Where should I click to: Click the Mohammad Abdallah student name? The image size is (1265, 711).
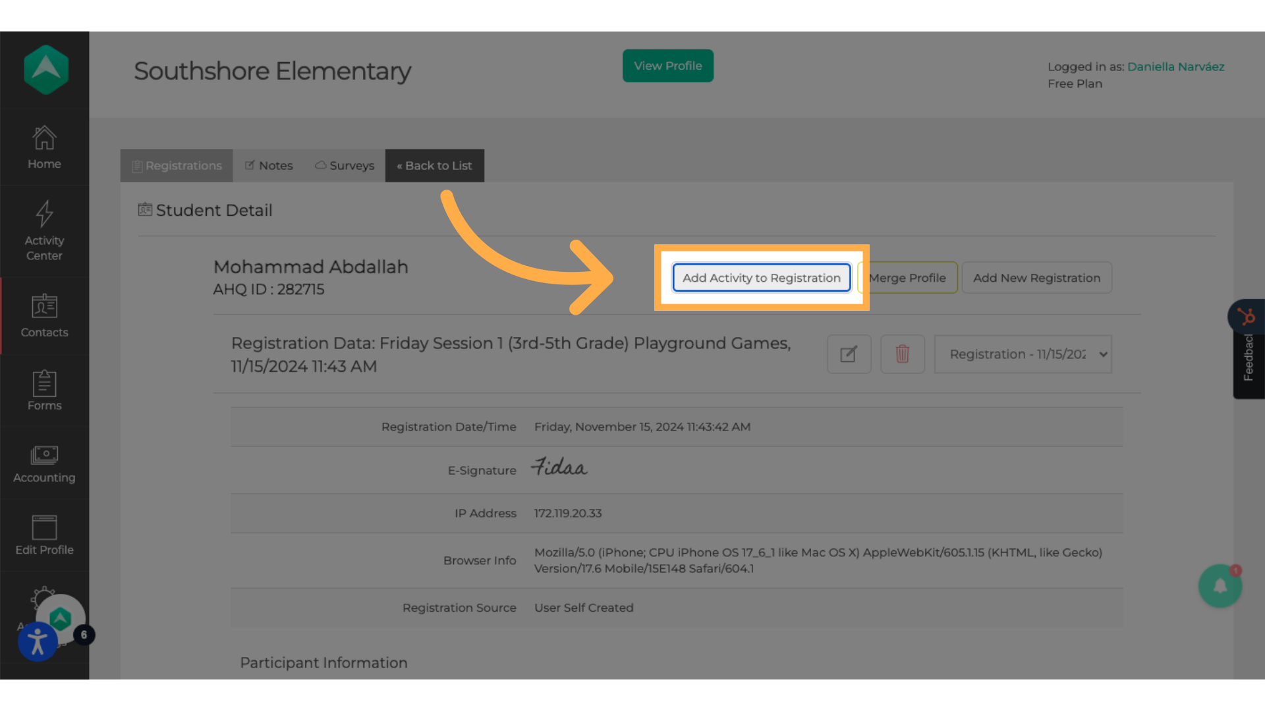311,267
